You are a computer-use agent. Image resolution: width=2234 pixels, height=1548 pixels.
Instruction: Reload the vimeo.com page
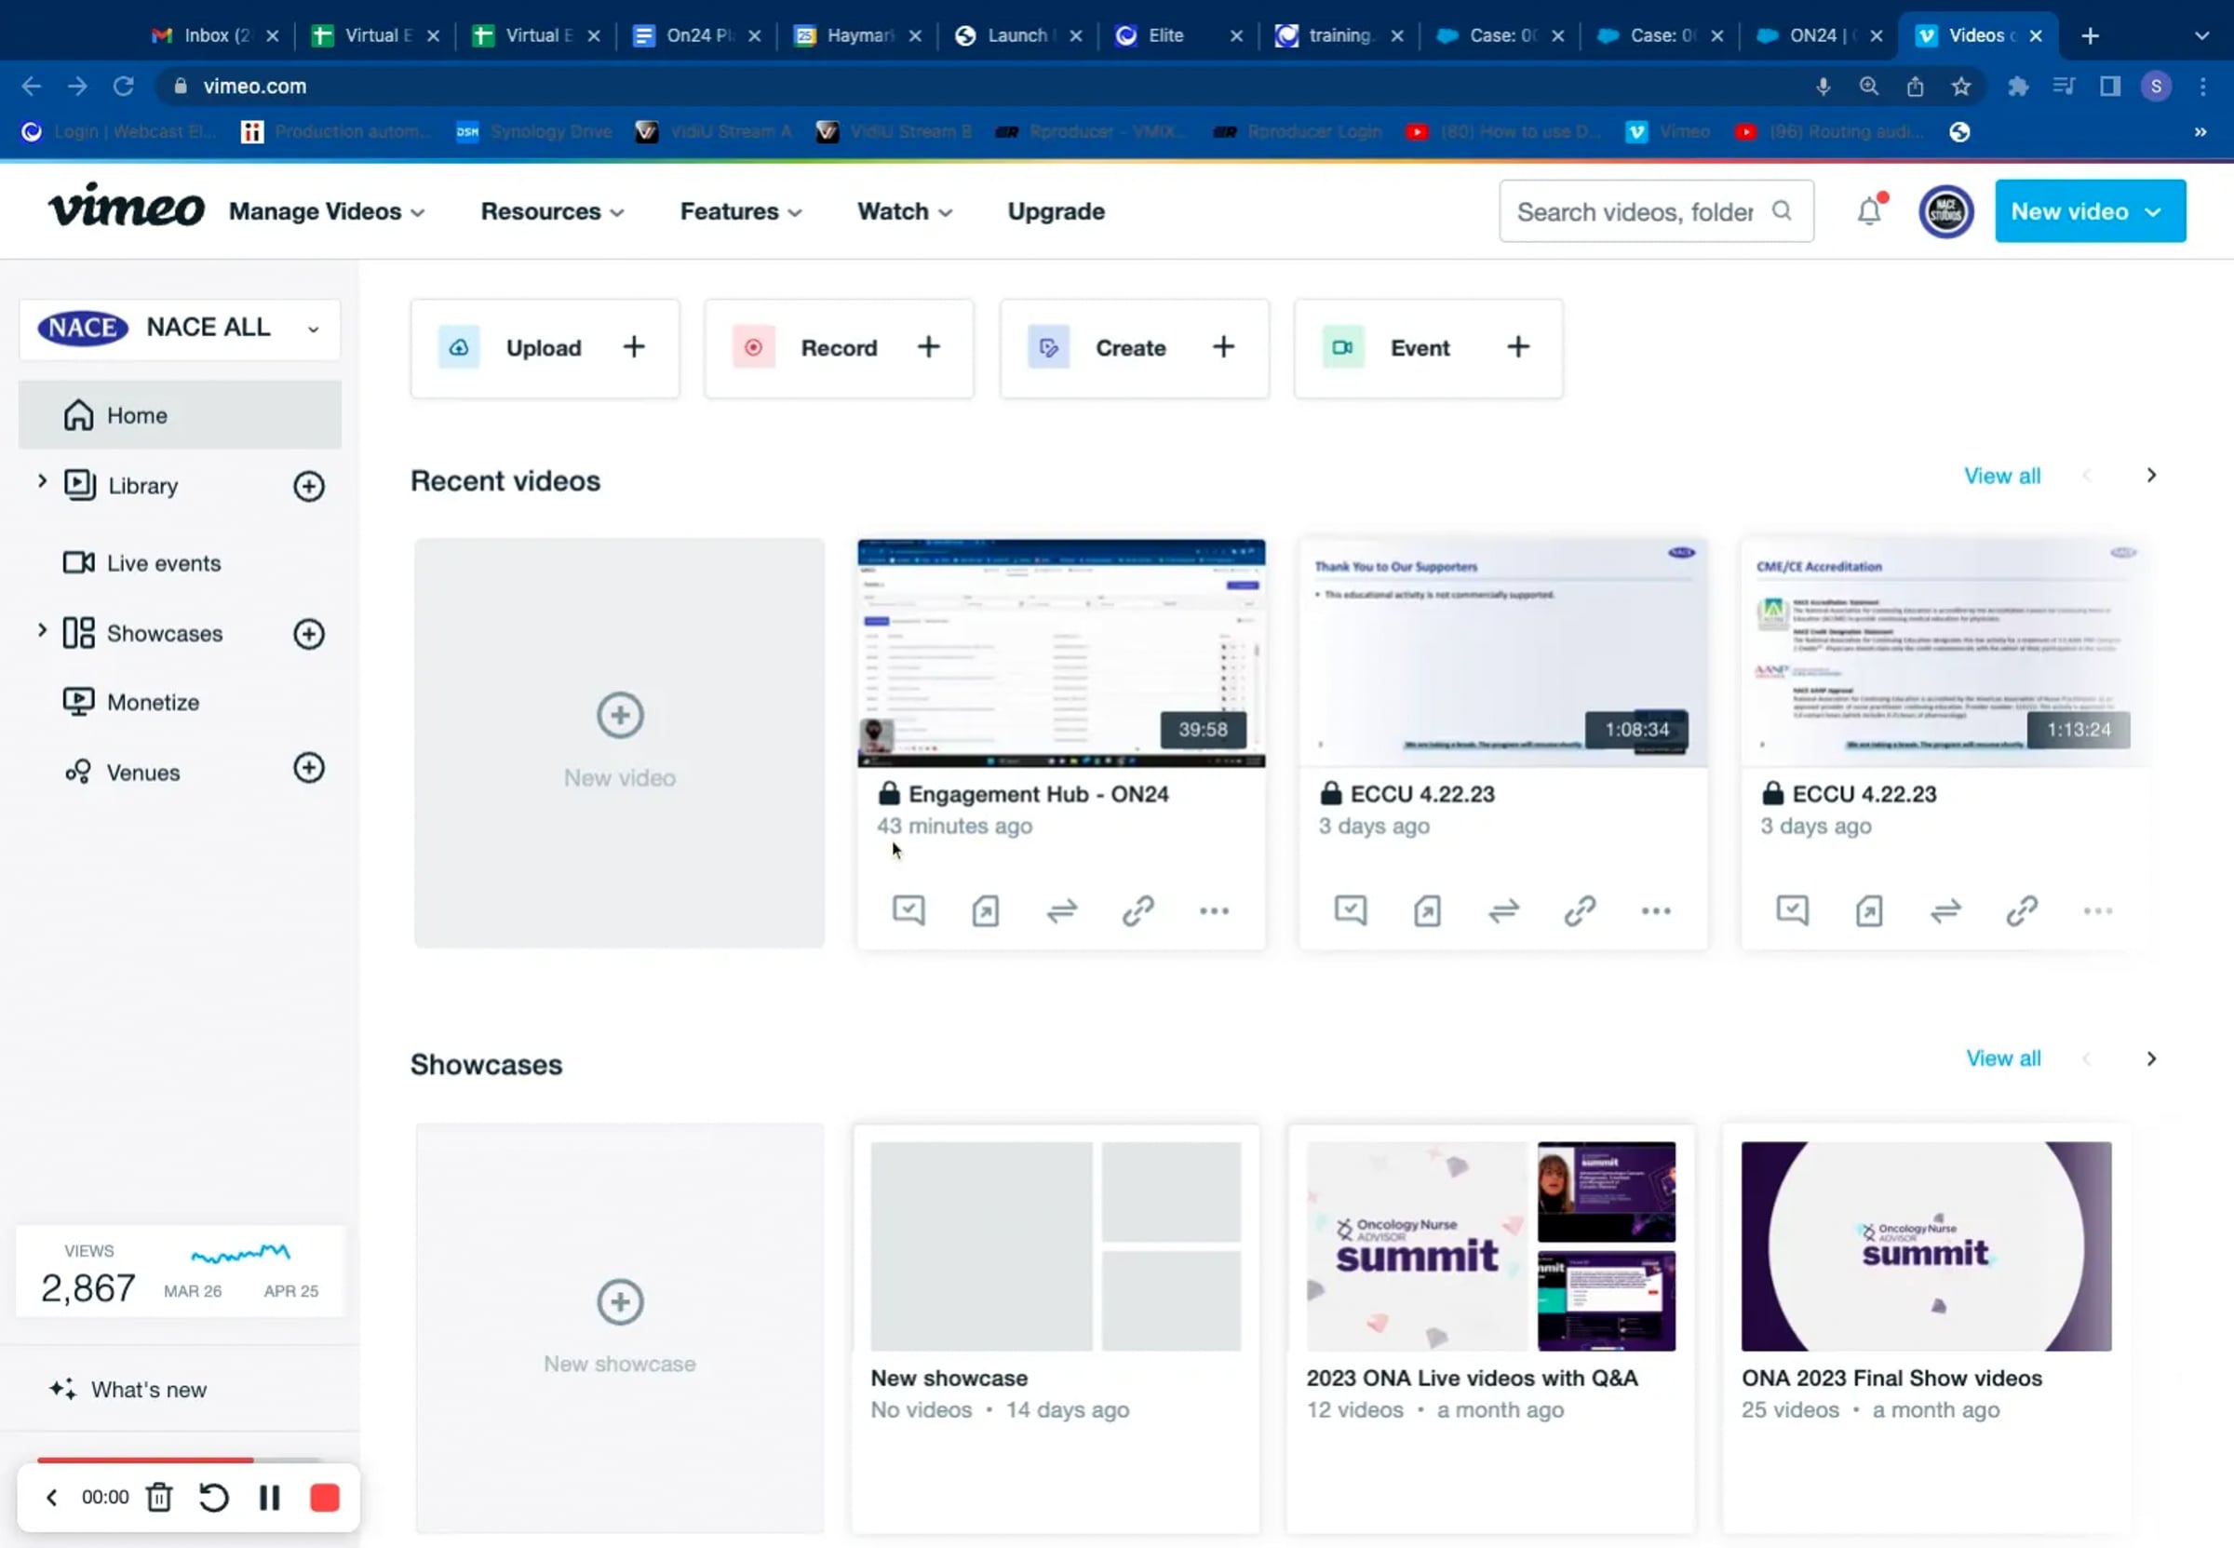(123, 87)
